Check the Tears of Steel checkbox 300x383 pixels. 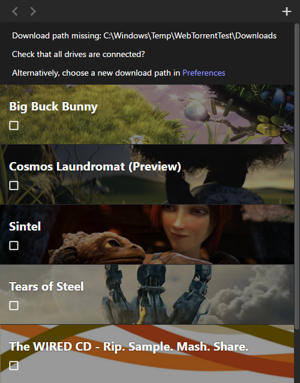pos(14,306)
